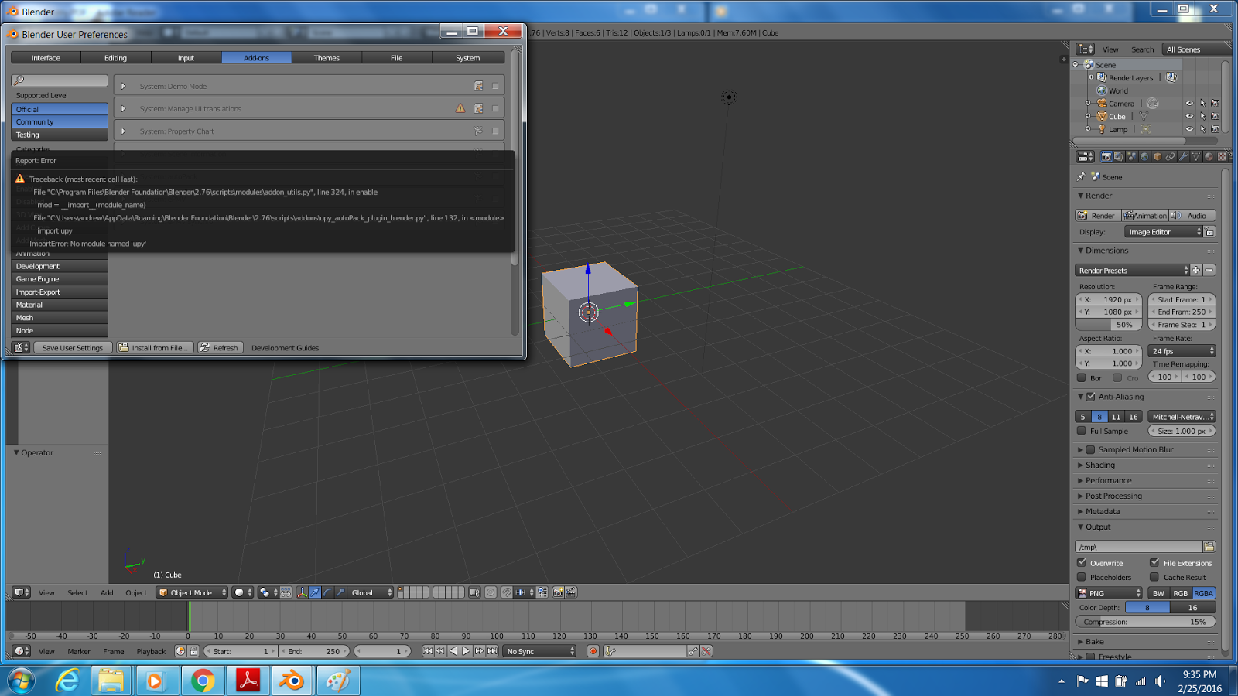Open the Global transform orientation dropdown
Screen dimensions: 1238x696
(371, 592)
